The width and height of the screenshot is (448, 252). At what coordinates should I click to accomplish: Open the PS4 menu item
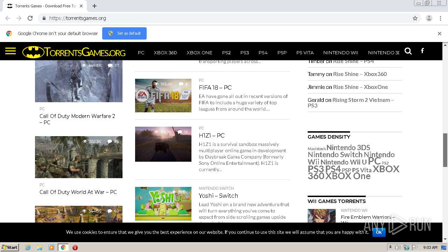pos(263,52)
